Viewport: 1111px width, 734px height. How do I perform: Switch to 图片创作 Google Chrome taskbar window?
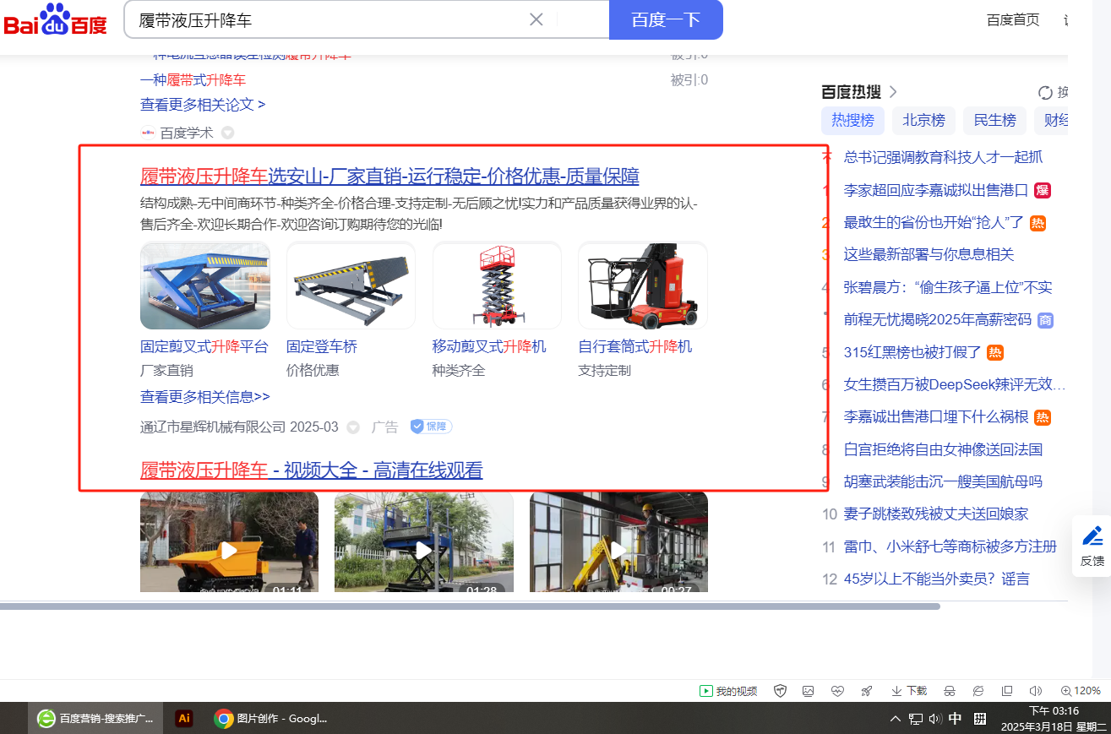[271, 718]
